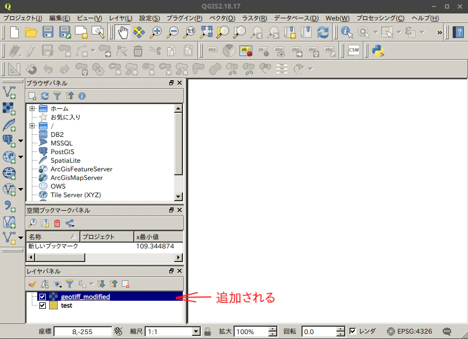Toggle the レンダ render checkbox
The width and height of the screenshot is (468, 339).
(353, 331)
